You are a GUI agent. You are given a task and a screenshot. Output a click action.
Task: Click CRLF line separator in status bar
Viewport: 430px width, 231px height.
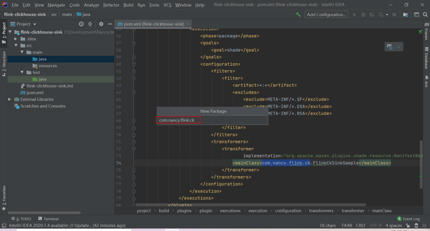tap(361, 226)
